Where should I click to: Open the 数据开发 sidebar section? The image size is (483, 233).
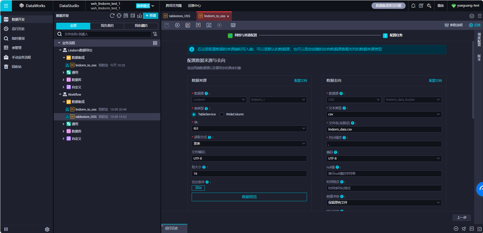click(x=26, y=19)
